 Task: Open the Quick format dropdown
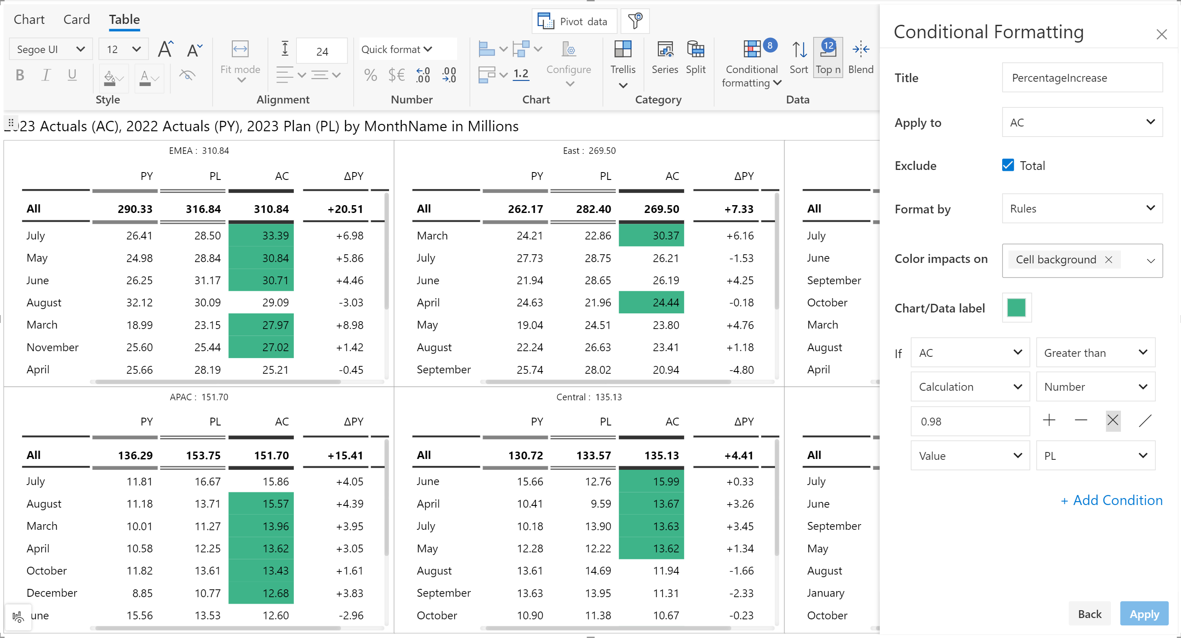click(x=397, y=50)
